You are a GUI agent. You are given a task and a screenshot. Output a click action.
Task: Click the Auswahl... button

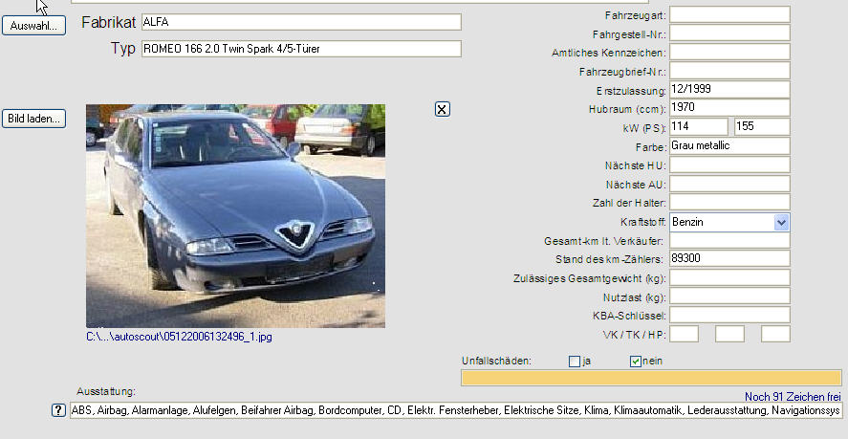(34, 26)
